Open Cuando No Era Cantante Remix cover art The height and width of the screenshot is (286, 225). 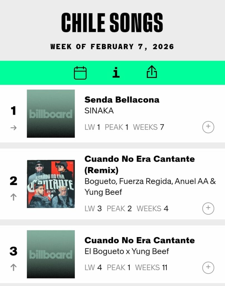pyautogui.click(x=51, y=184)
